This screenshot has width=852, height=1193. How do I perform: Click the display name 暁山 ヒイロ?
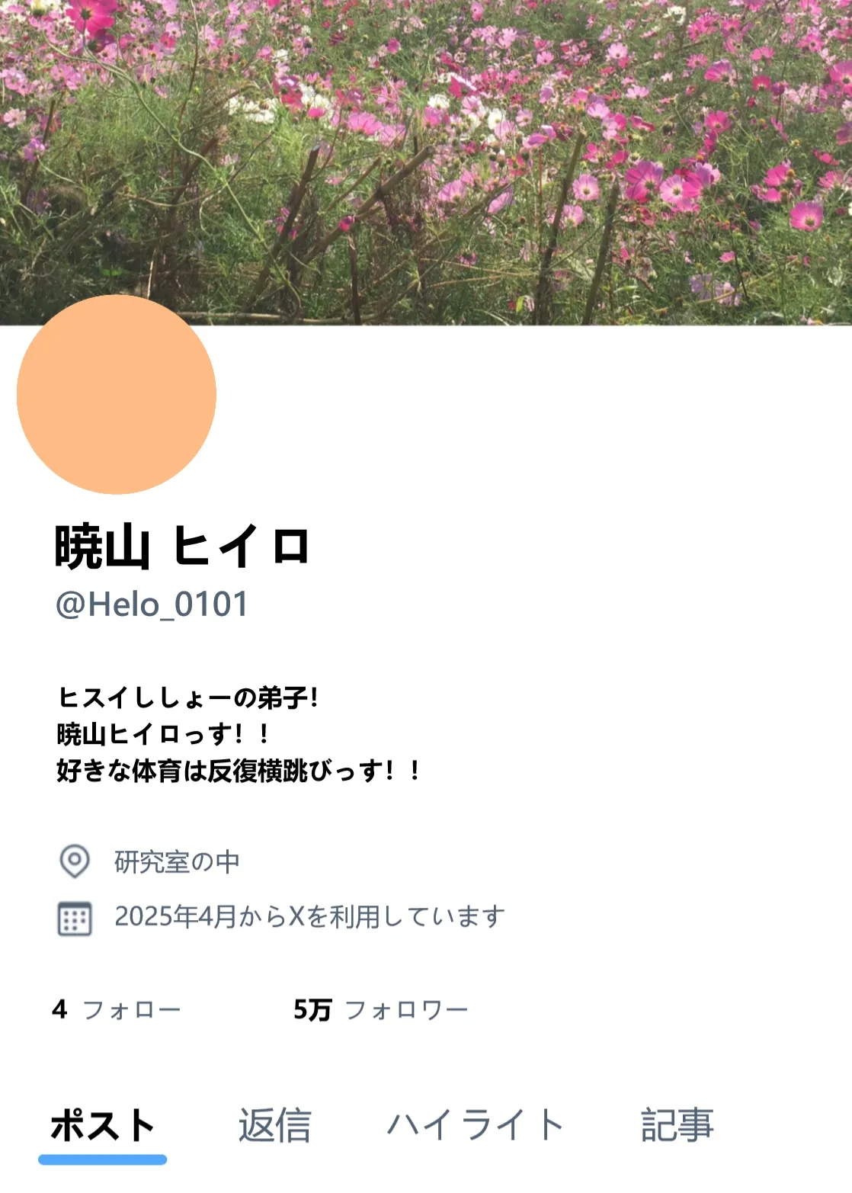coord(182,547)
